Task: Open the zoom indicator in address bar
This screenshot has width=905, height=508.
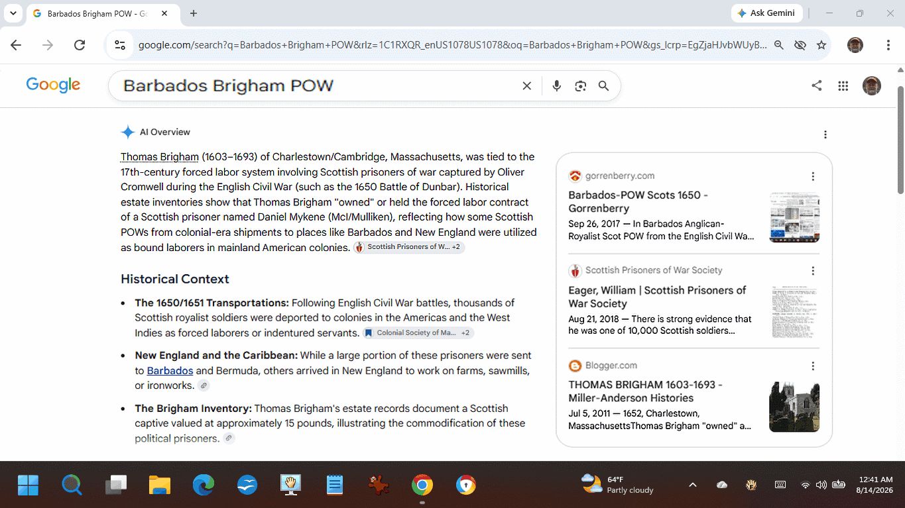Action: pos(779,45)
